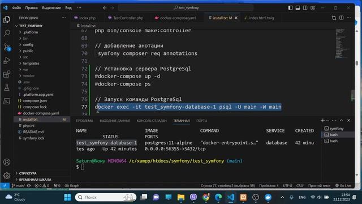Click the command center search field test_symfony
The width and height of the screenshot is (362, 204).
186,8
